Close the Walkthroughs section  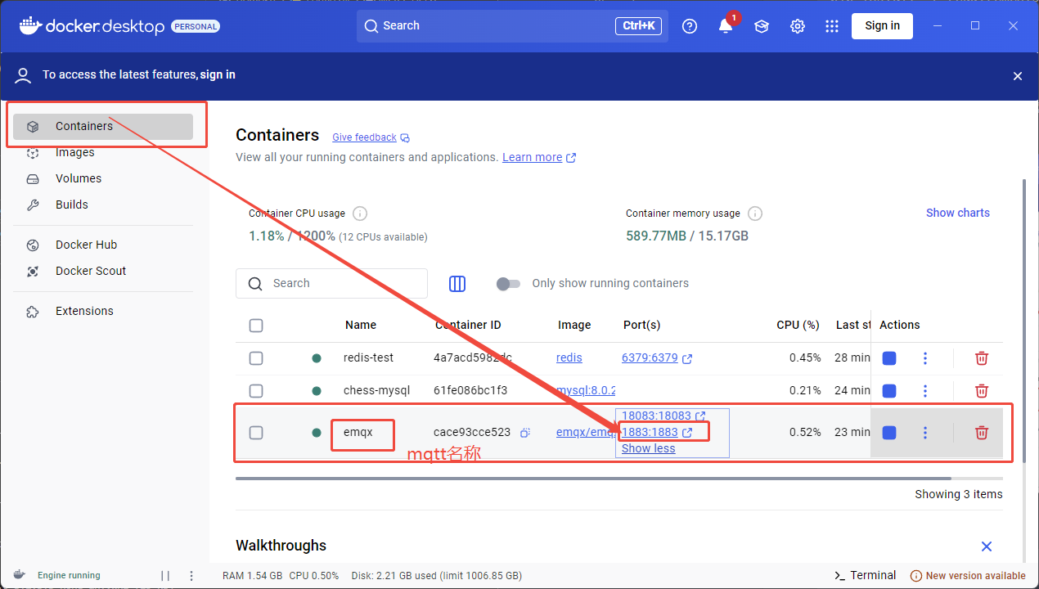click(987, 546)
